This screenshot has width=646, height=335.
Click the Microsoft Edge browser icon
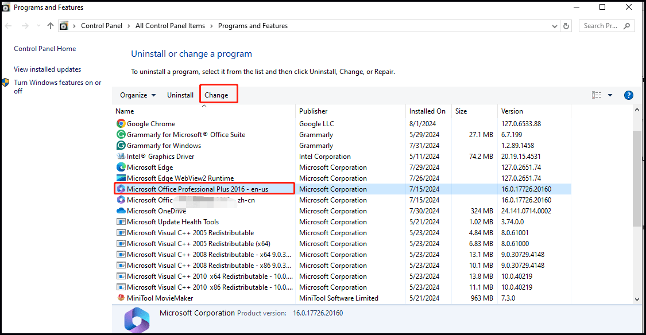click(121, 167)
